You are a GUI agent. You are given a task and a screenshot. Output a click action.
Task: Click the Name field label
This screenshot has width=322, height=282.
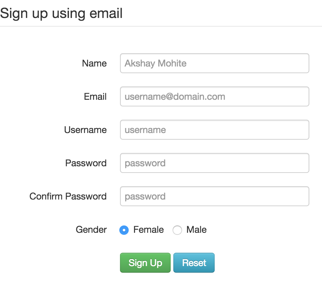coord(94,64)
